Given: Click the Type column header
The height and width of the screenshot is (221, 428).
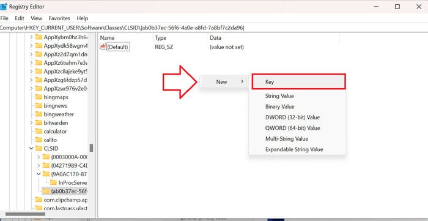Looking at the screenshot, I should 160,38.
